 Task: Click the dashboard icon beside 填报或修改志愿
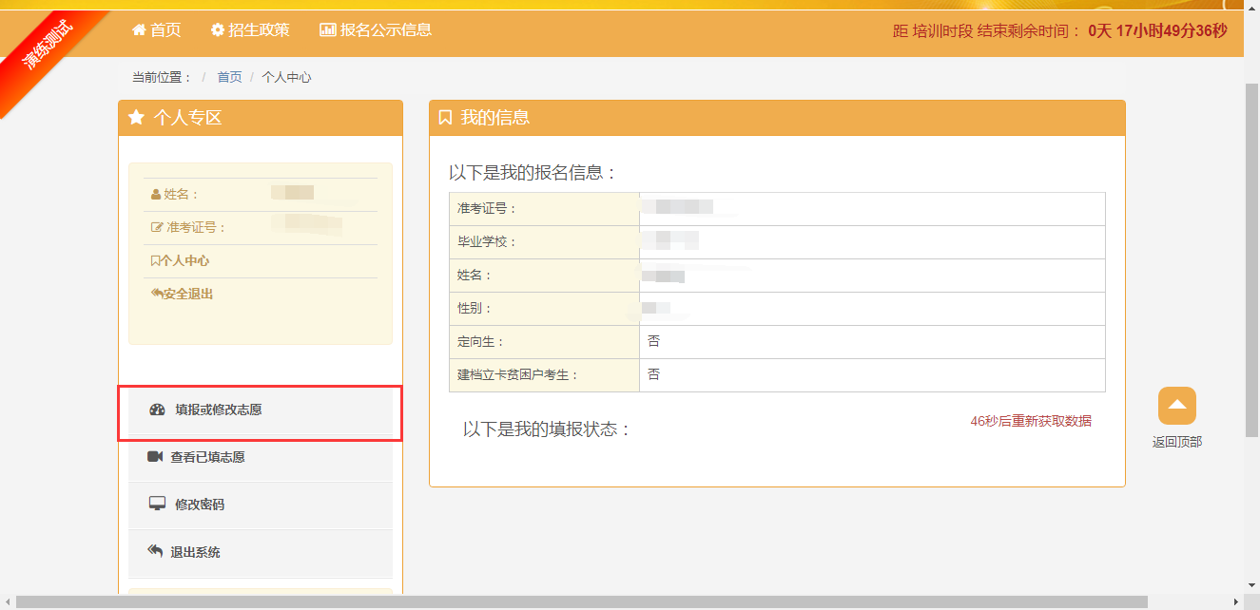[158, 410]
